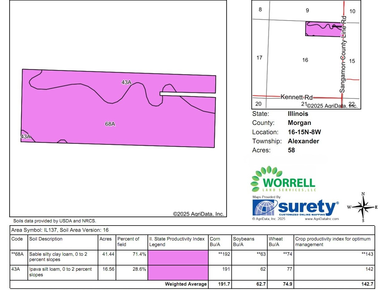Select the 43A label at the map's top center

tap(126, 82)
